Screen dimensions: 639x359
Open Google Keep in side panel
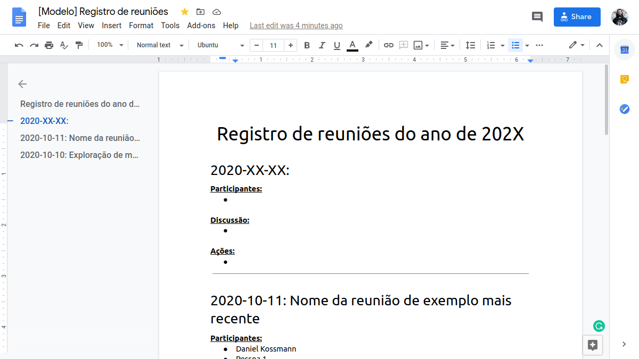(625, 79)
